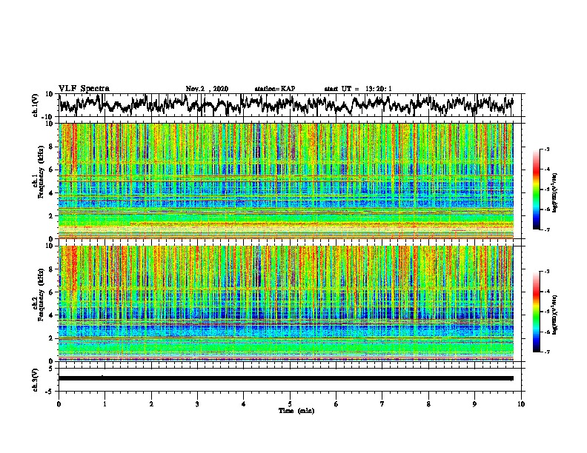Click the "station=KAP" header label
The height and width of the screenshot is (453, 587).
pos(275,89)
